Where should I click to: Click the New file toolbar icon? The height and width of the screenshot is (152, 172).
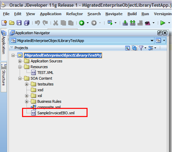(x=4, y=23)
